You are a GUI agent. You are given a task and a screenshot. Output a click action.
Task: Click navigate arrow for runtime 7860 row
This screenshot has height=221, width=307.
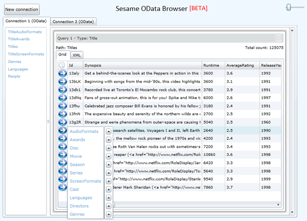point(63,187)
